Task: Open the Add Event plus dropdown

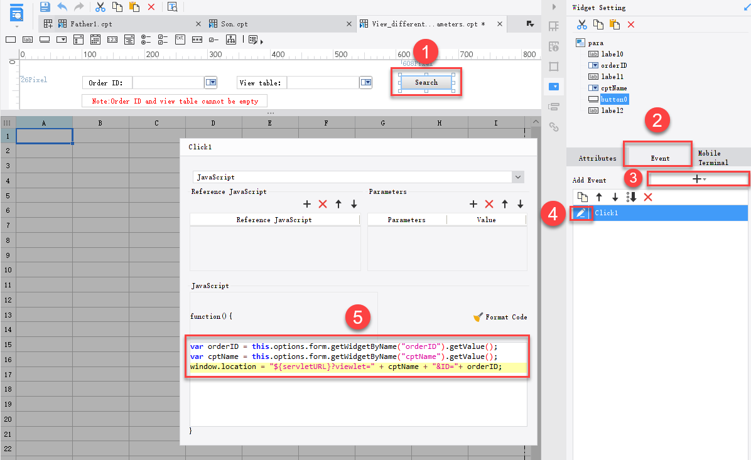Action: pos(698,178)
